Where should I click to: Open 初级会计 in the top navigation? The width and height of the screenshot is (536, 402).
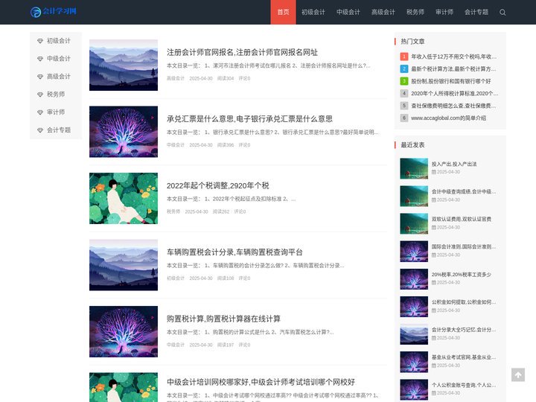(313, 12)
